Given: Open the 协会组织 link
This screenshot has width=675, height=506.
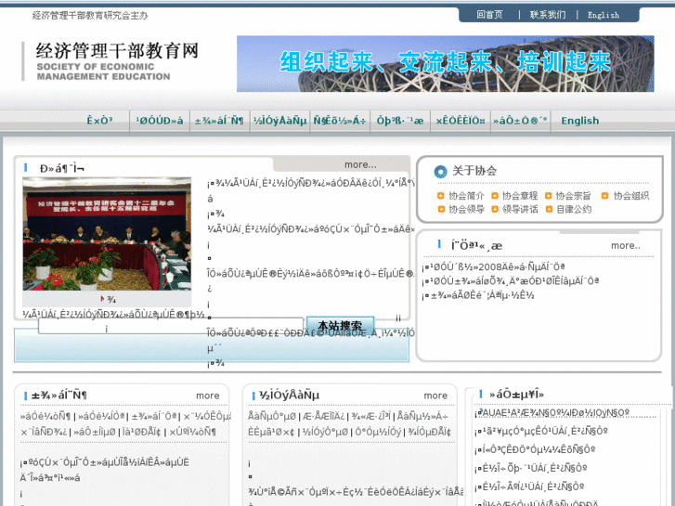Looking at the screenshot, I should point(630,196).
